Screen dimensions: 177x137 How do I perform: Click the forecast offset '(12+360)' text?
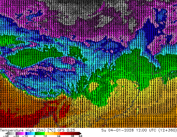(168, 130)
